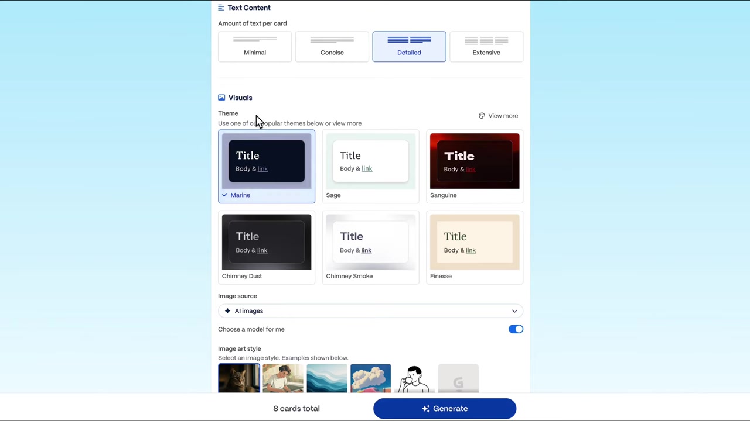Choose the Chimney Smoke theme card
The height and width of the screenshot is (421, 750).
tap(370, 247)
